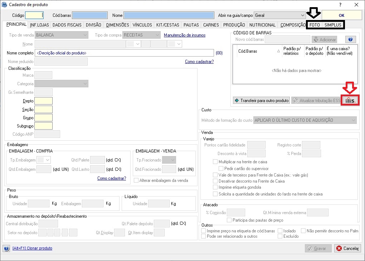This screenshot has height=261, width=365.
Task: Click the Simplus logo icon button
Action: pyautogui.click(x=350, y=100)
